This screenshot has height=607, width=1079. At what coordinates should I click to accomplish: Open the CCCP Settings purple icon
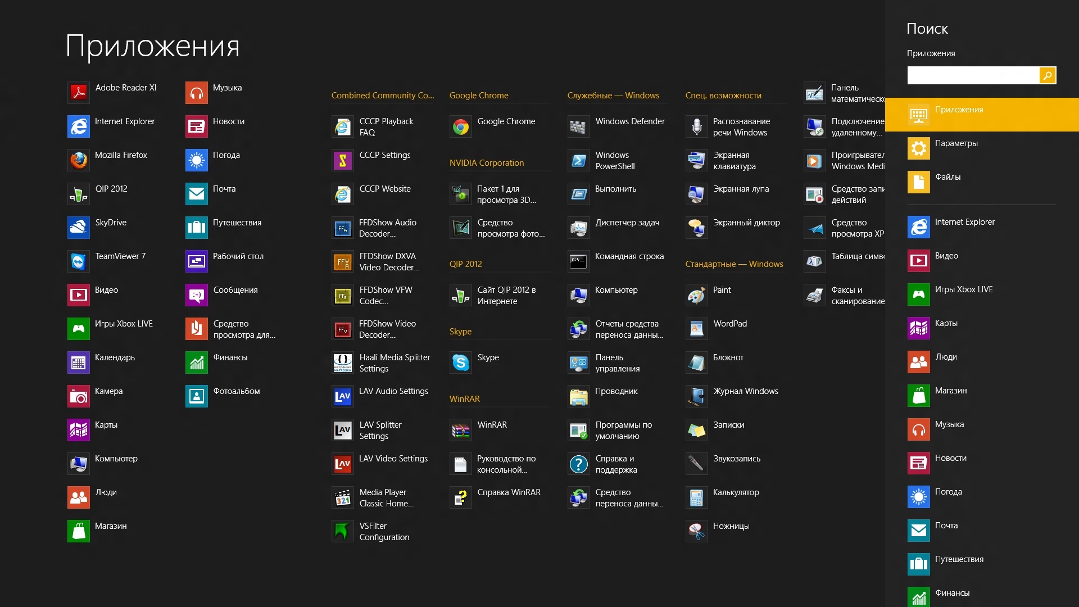[x=343, y=160]
